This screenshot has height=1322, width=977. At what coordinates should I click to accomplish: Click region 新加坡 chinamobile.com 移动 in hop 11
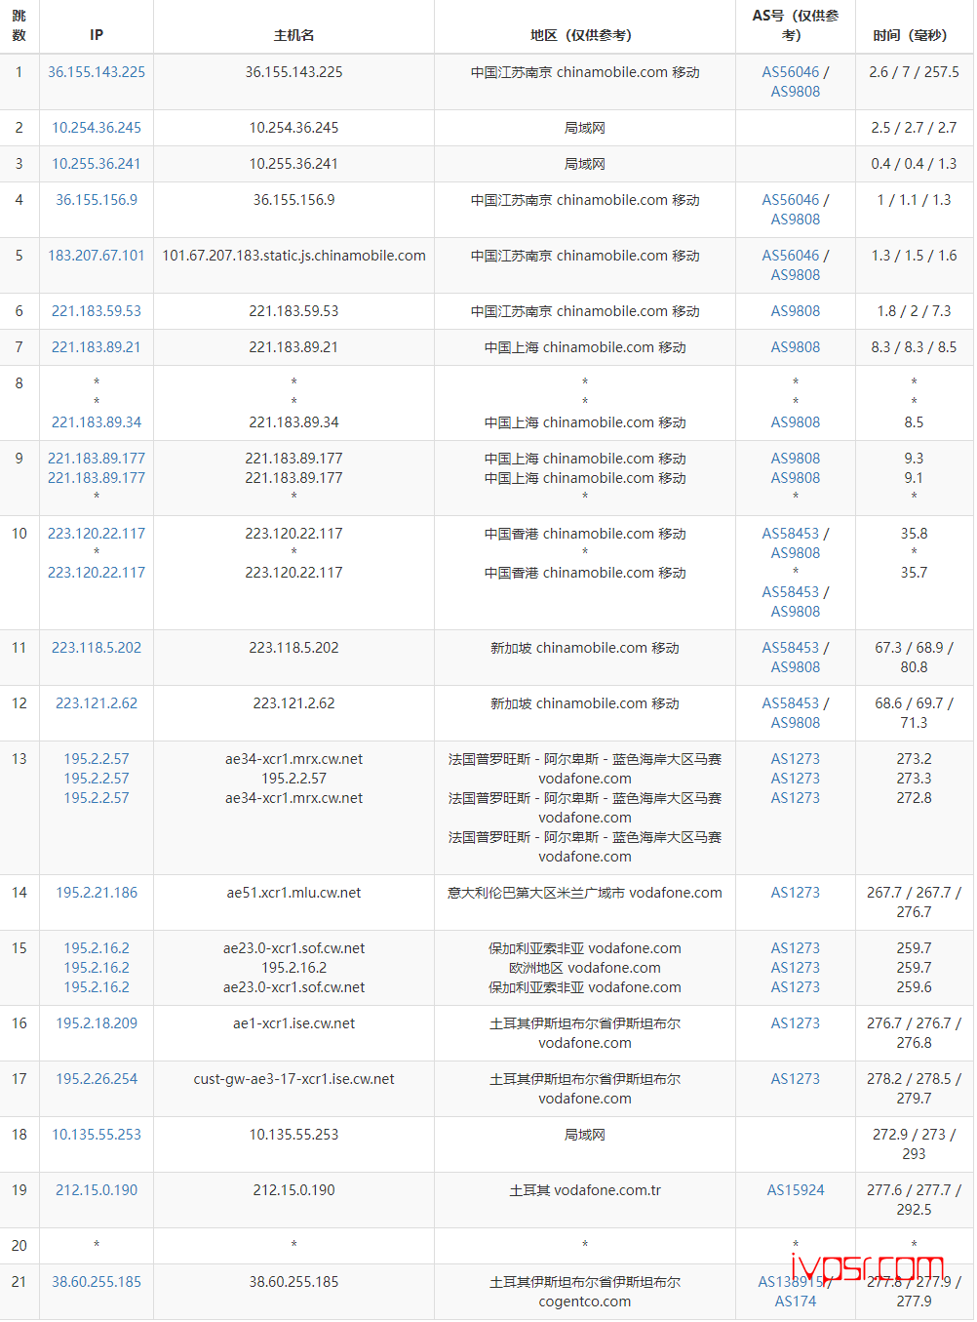click(x=585, y=648)
